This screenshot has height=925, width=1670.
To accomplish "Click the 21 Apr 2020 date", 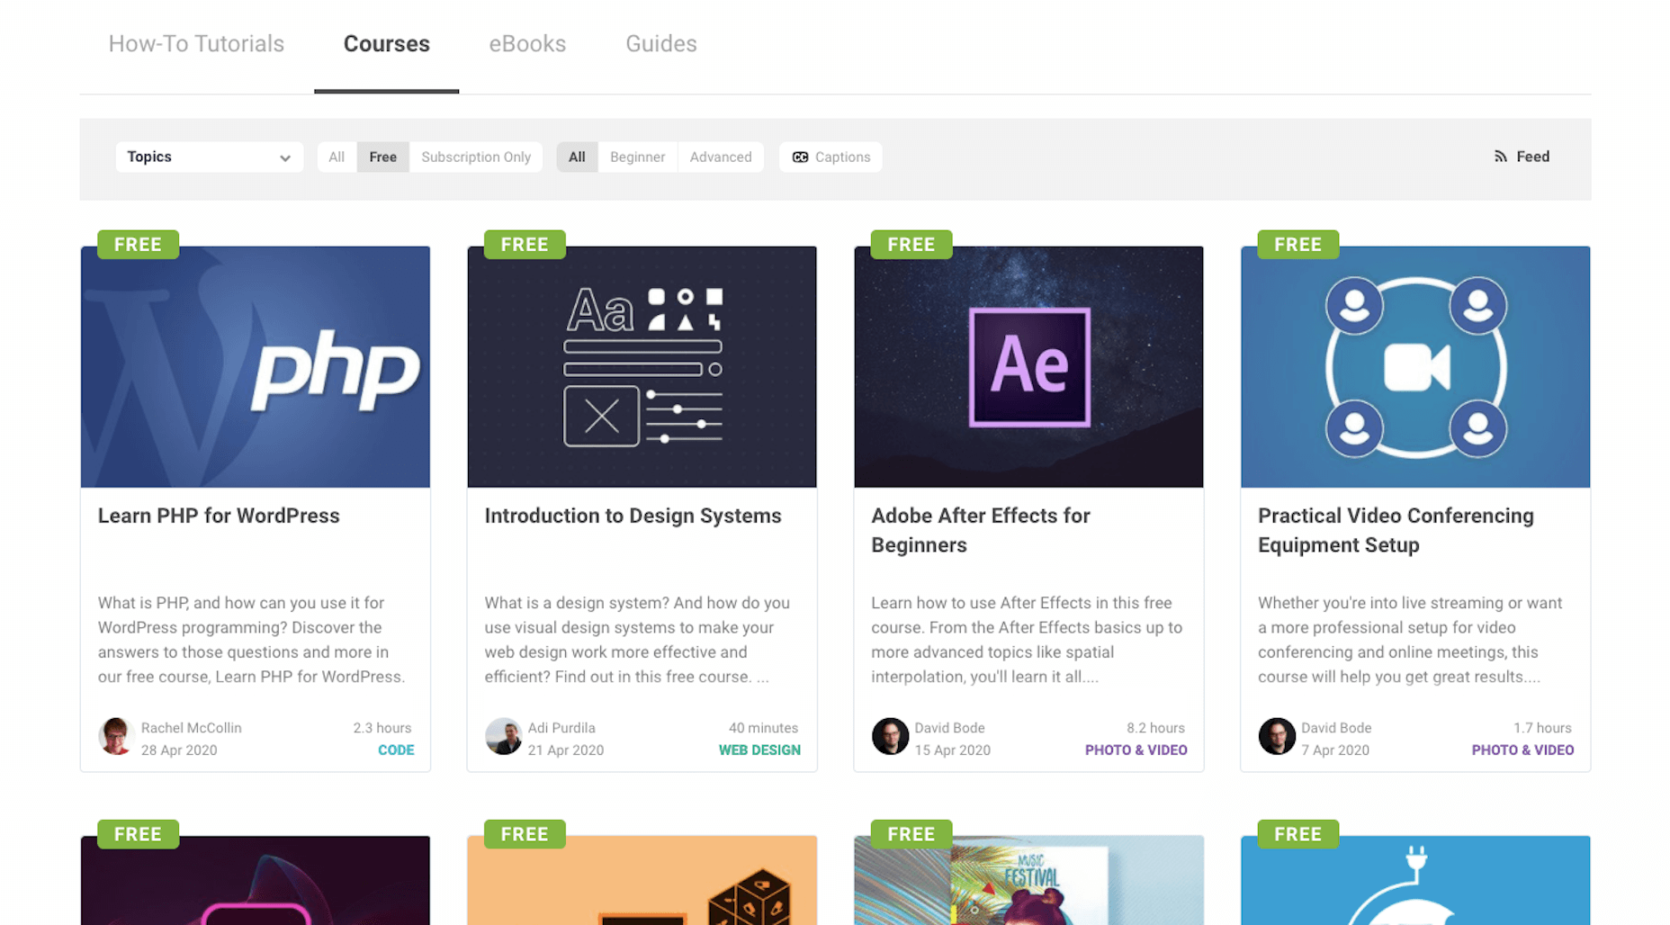I will tap(566, 750).
